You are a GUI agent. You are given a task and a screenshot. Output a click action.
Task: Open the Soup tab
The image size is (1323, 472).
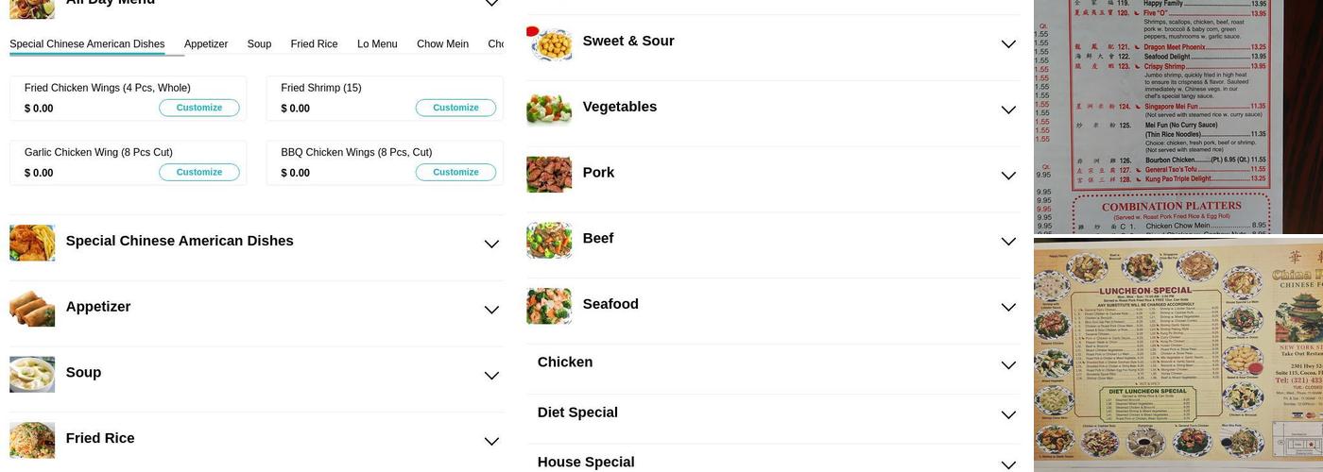point(259,44)
